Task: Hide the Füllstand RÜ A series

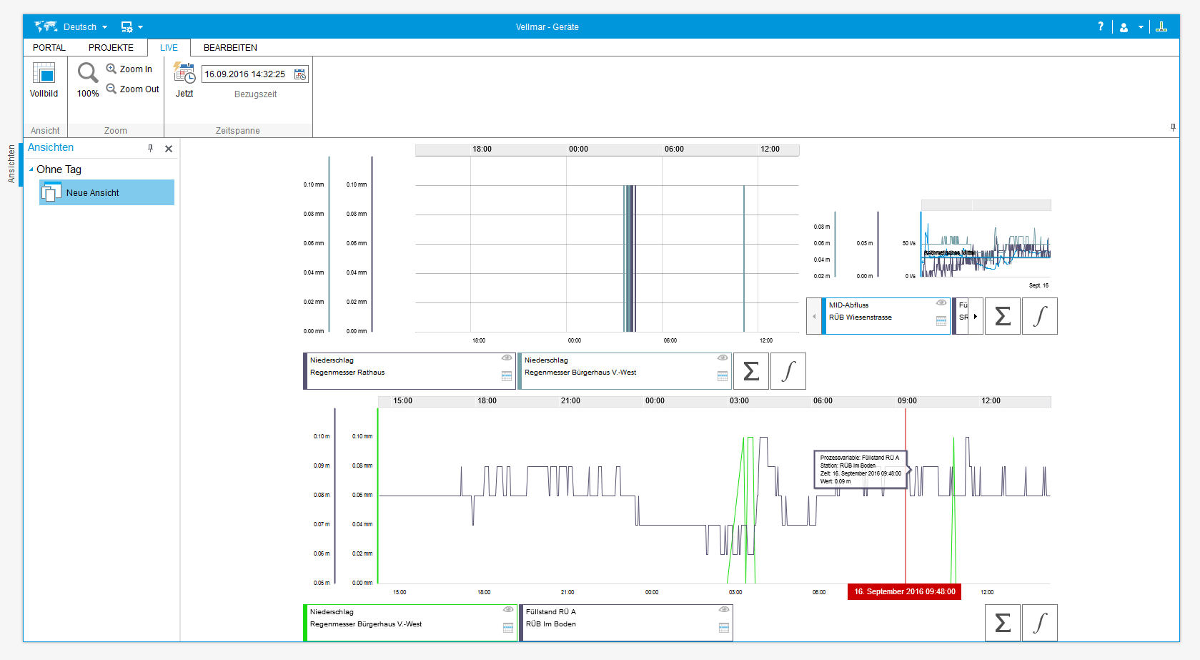Action: click(724, 609)
